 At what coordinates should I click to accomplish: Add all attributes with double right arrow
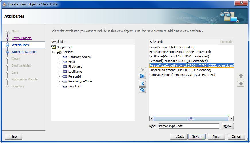(x=142, y=76)
